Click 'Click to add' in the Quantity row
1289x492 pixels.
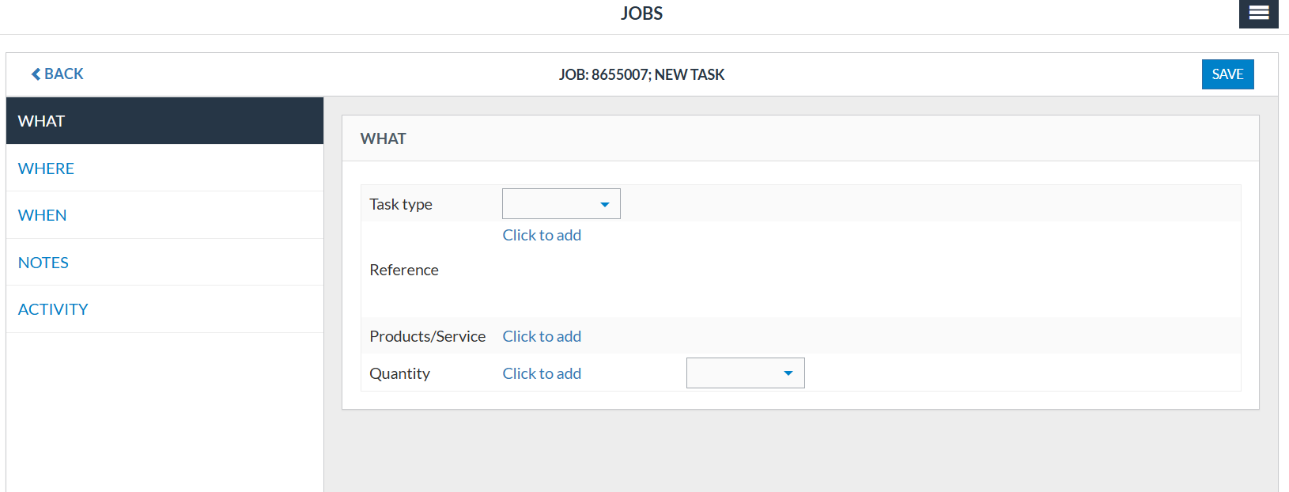542,373
